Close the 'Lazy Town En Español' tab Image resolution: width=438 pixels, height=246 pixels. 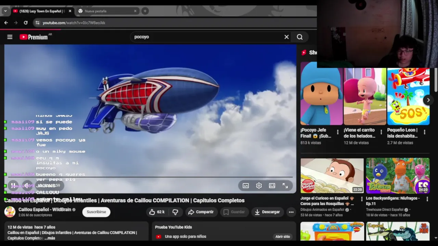tap(70, 11)
